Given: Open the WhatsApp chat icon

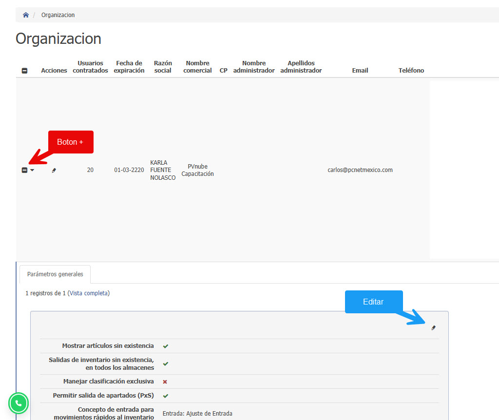Looking at the screenshot, I should 18,403.
